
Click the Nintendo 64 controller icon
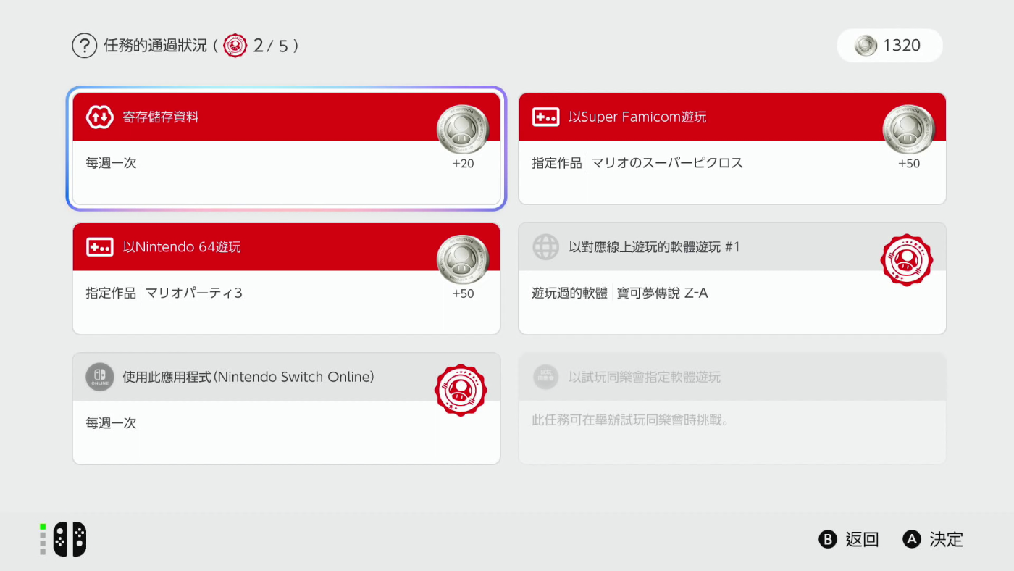tap(99, 246)
